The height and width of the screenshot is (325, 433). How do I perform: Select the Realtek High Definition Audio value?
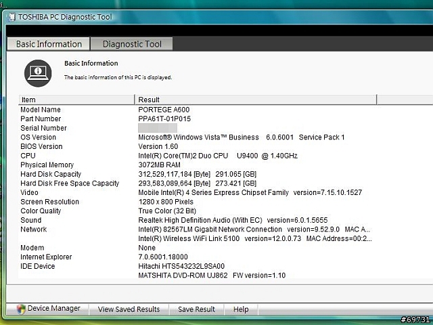233,220
